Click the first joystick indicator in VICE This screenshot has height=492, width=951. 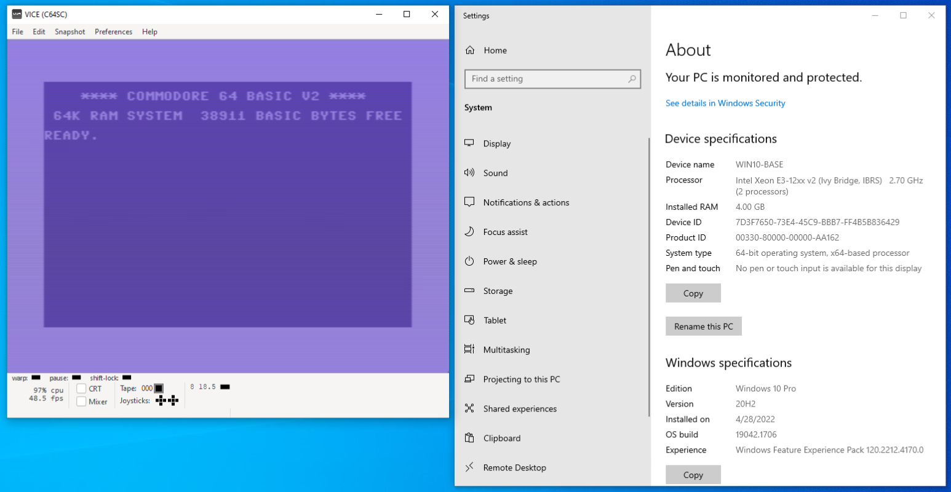pyautogui.click(x=161, y=400)
